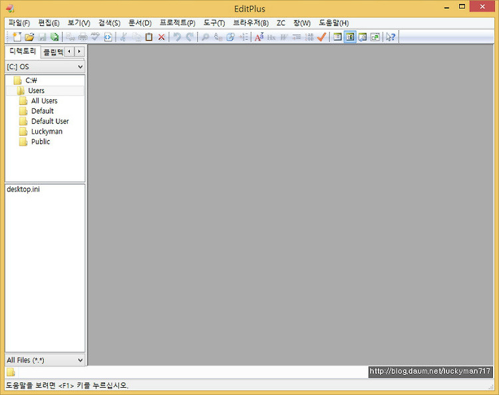Switch to the 클립텍 sidebar tab
Image resolution: width=499 pixels, height=395 pixels.
[x=53, y=52]
